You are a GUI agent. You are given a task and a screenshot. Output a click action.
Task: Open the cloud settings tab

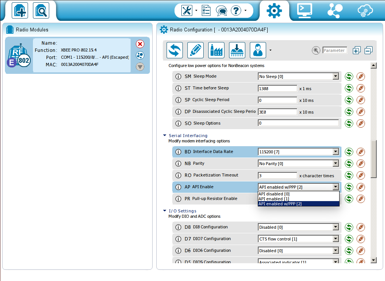pos(365,11)
